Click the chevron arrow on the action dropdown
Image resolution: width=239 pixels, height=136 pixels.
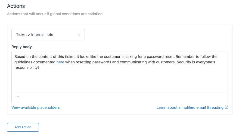pyautogui.click(x=79, y=35)
